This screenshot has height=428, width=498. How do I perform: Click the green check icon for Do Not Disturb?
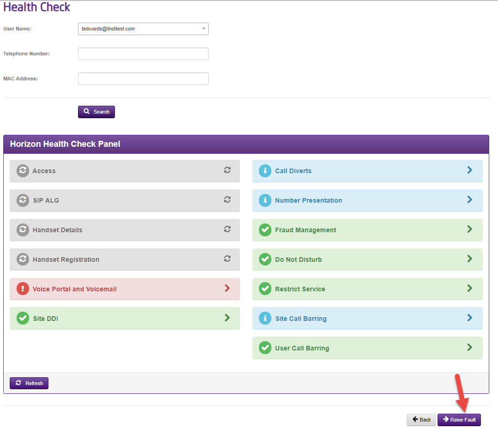(x=265, y=259)
